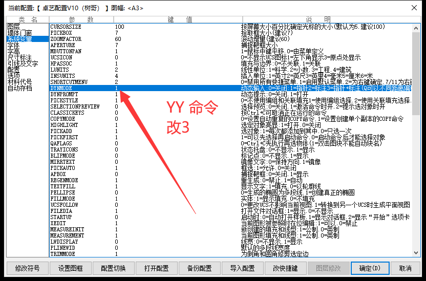Back up settings with 备份配置
Screen dimensions: 426x281
(x=199, y=268)
